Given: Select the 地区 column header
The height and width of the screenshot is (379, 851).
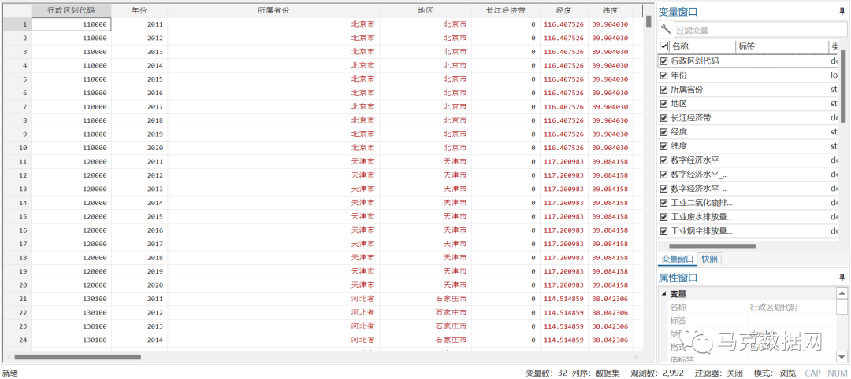Looking at the screenshot, I should click(425, 11).
